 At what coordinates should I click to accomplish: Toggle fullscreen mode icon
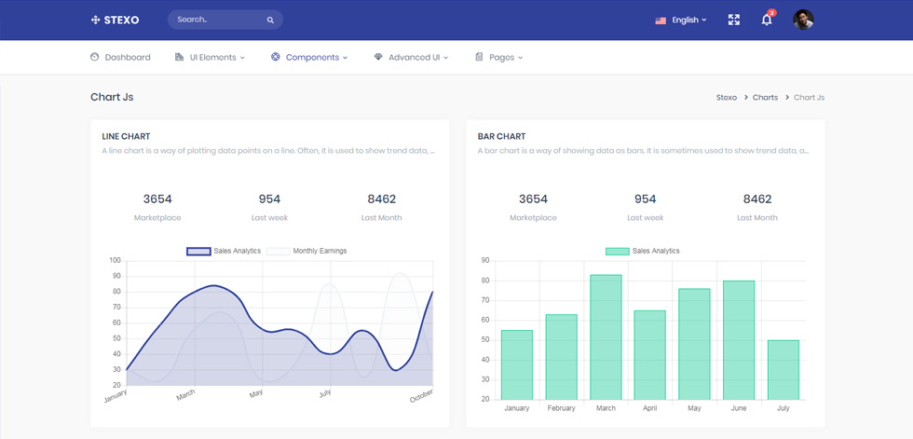click(734, 20)
